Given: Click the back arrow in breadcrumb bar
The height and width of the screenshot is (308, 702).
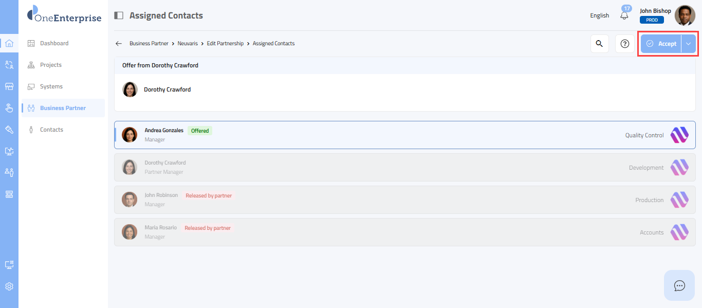Looking at the screenshot, I should [119, 44].
